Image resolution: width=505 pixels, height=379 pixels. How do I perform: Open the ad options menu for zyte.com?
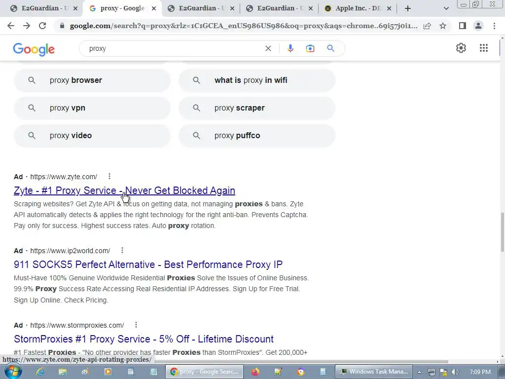[x=109, y=176]
